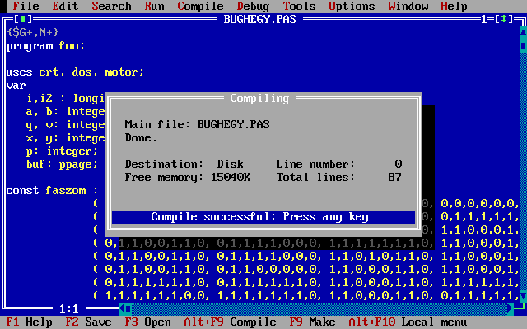The width and height of the screenshot is (527, 329).
Task: Click the 'i,i2 : longi' declaration line
Action: (66, 99)
